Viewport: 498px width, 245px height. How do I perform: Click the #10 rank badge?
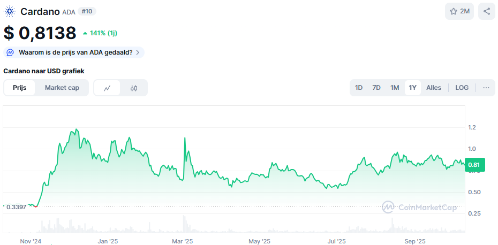click(x=87, y=11)
